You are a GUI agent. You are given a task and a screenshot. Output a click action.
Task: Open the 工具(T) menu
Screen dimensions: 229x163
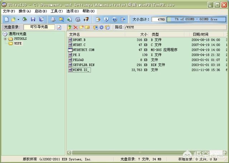click(x=57, y=11)
